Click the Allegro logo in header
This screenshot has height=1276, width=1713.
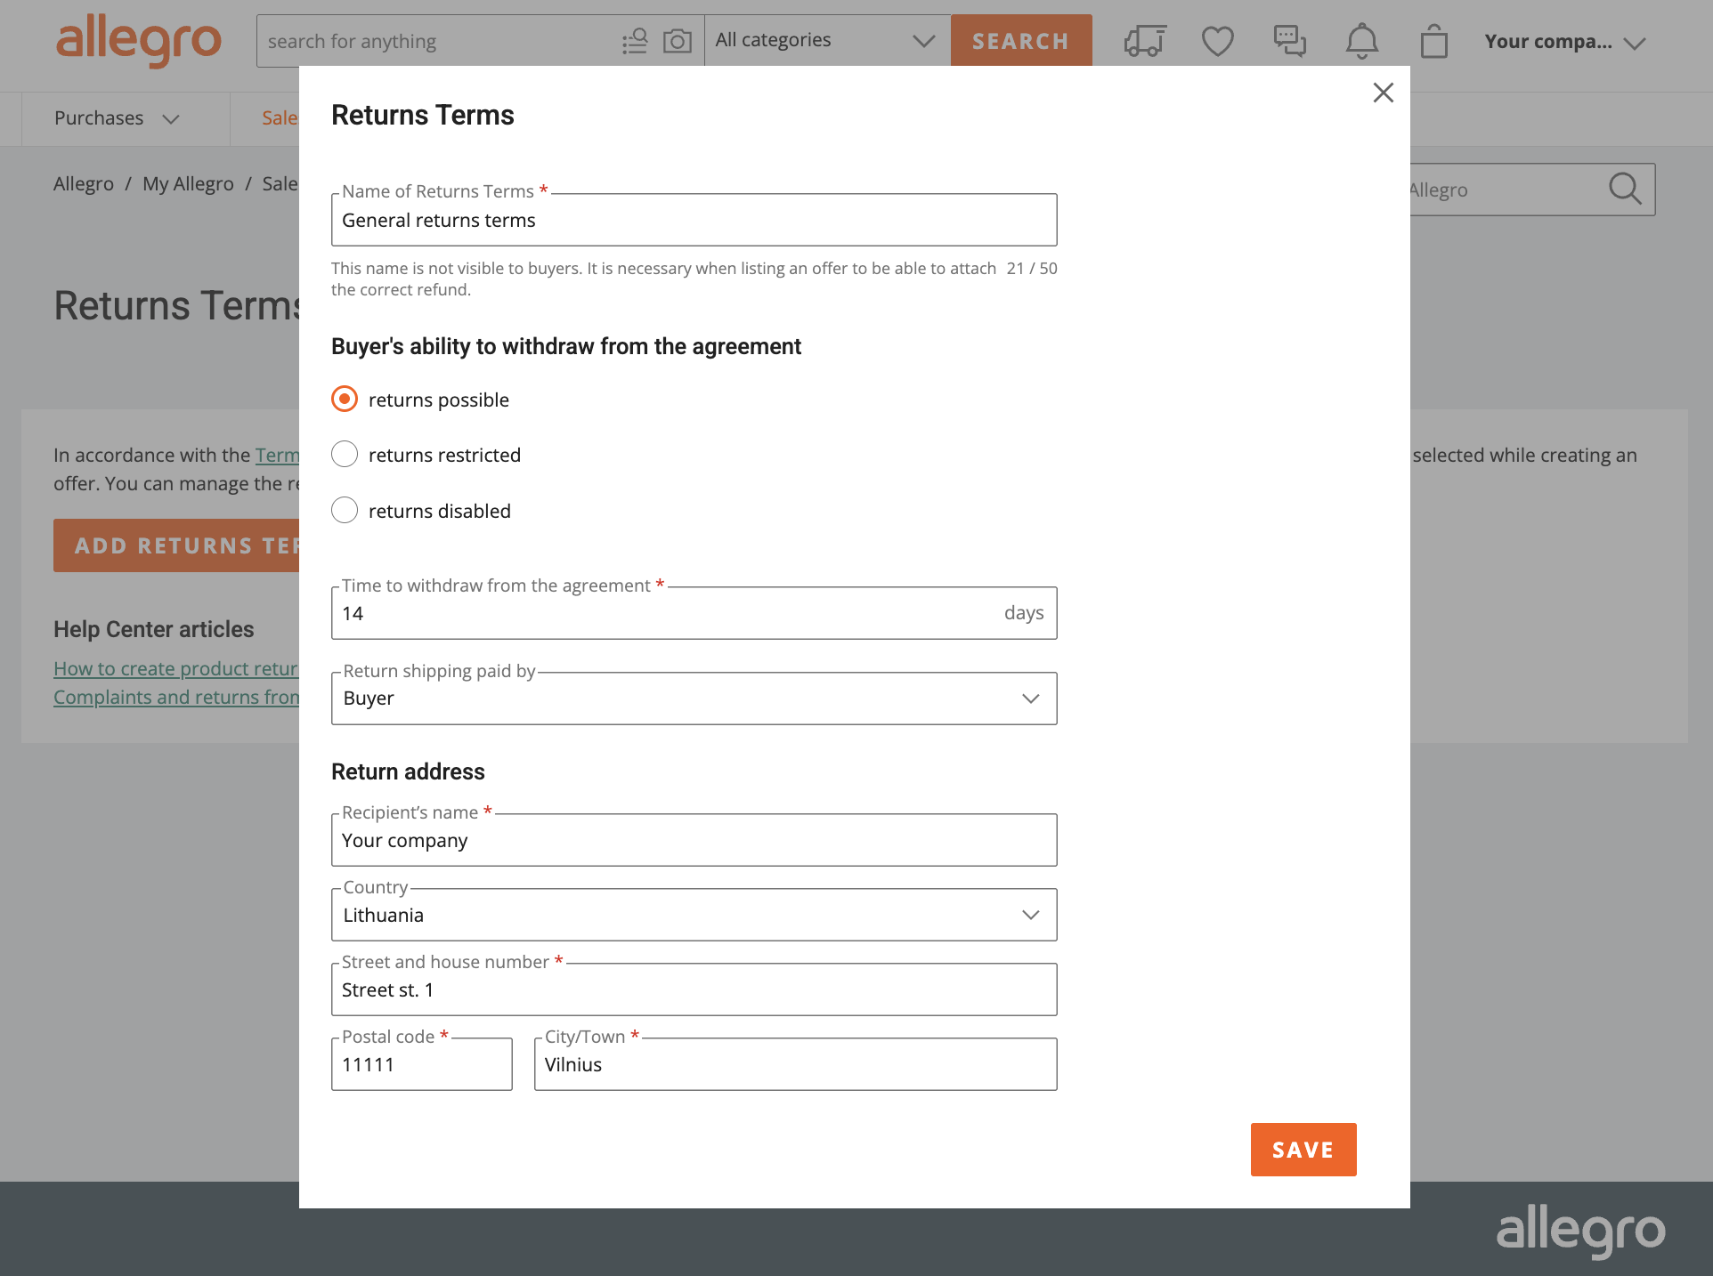pos(138,41)
